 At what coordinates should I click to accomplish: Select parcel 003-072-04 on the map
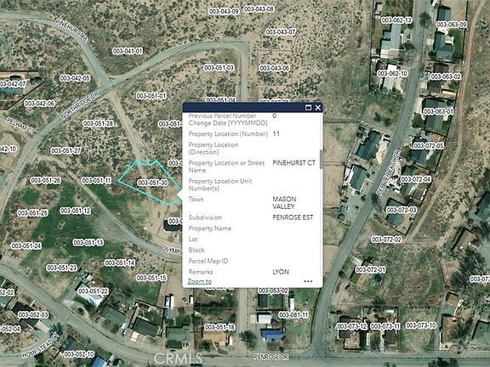[x=416, y=179]
